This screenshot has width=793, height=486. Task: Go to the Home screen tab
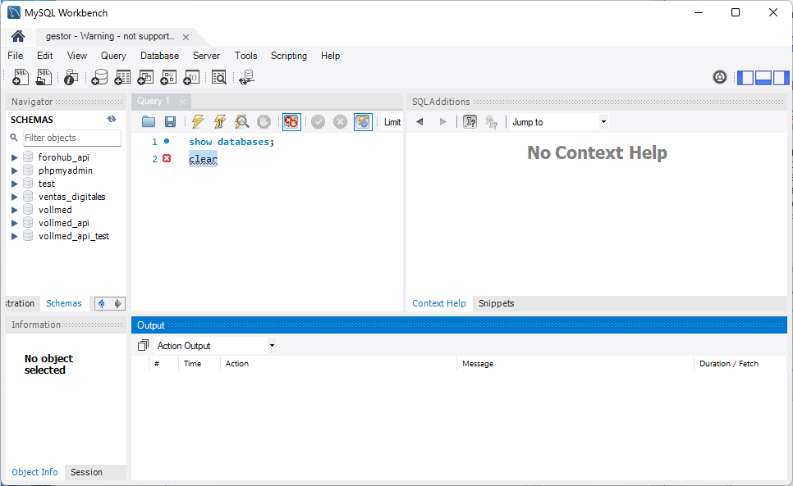pos(18,36)
